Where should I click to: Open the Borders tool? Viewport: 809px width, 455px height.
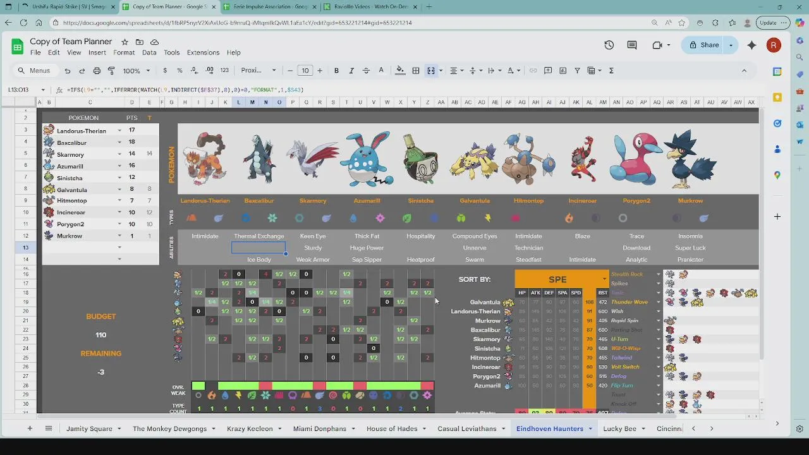point(416,71)
